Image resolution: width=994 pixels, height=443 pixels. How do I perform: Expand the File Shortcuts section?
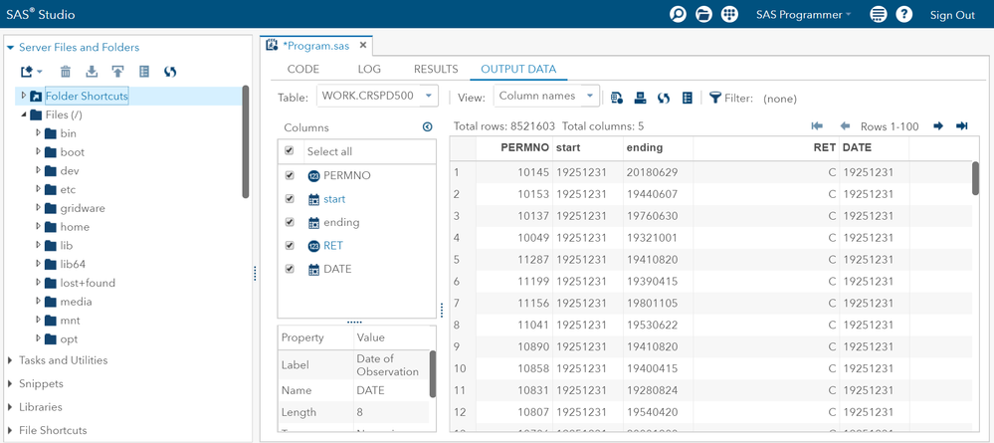pyautogui.click(x=11, y=430)
